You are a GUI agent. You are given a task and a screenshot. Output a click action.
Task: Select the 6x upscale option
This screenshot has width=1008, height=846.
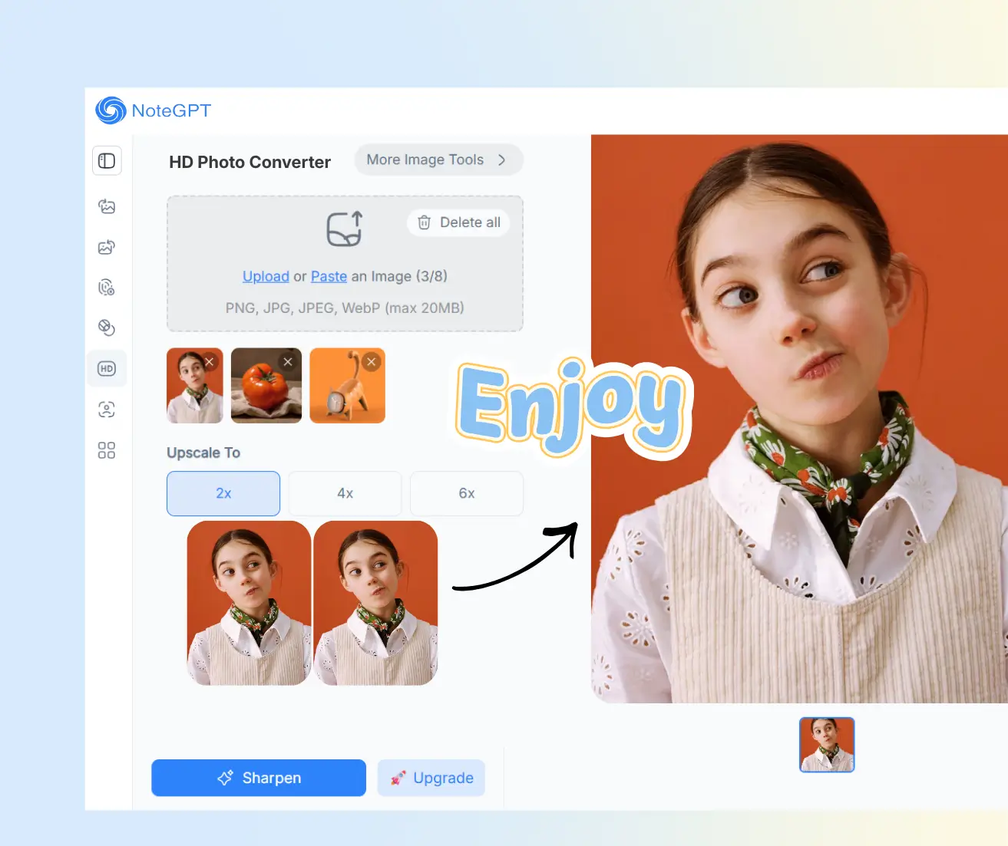coord(466,493)
